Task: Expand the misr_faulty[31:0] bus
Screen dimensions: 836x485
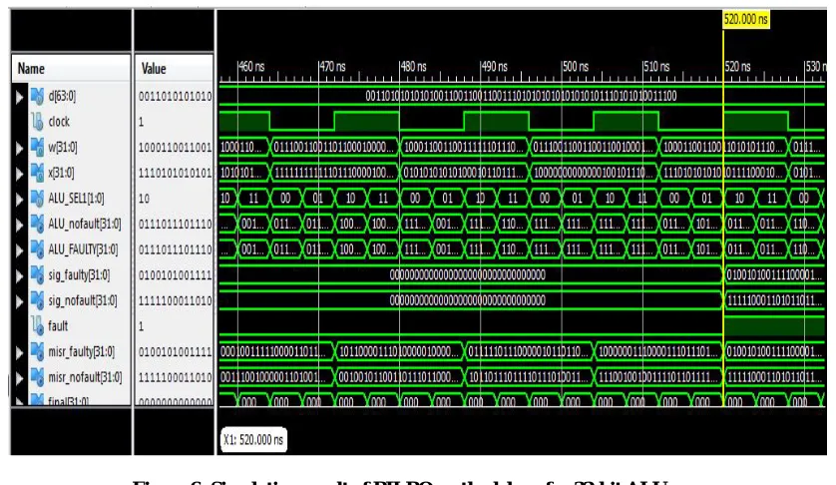Action: [x=20, y=353]
